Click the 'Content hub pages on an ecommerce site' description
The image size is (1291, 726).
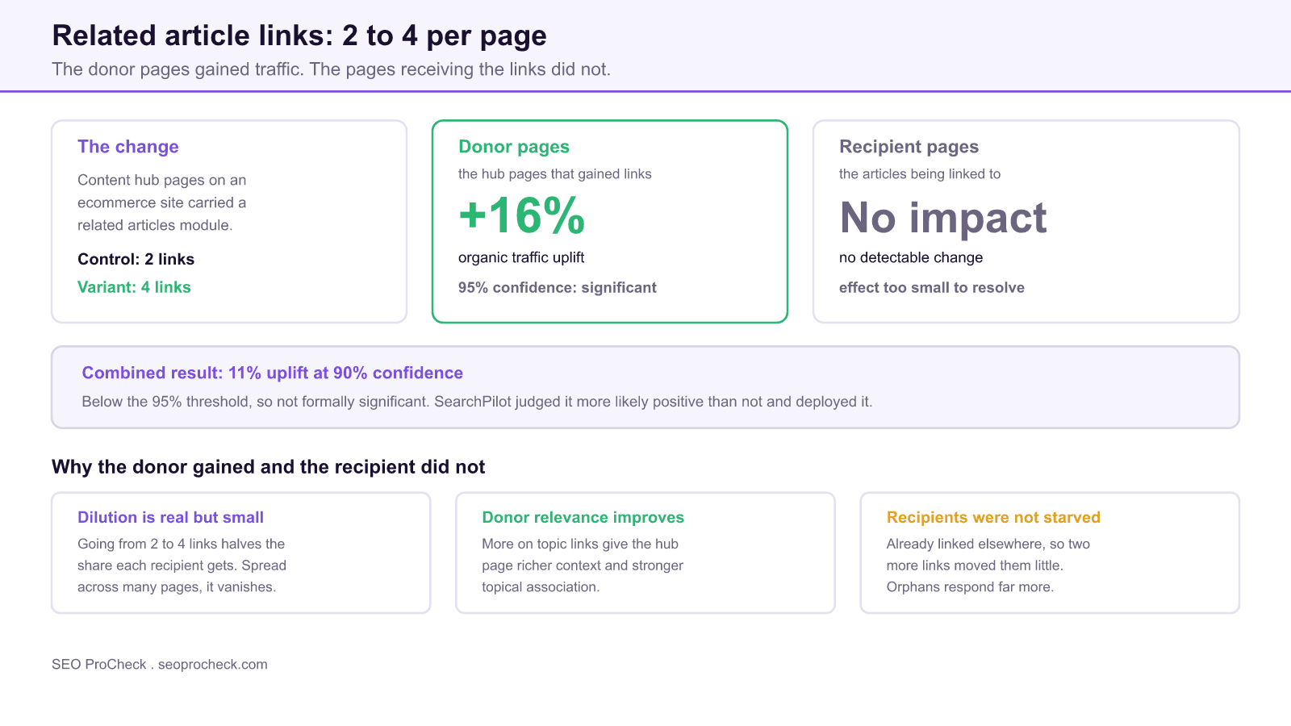[x=162, y=202]
